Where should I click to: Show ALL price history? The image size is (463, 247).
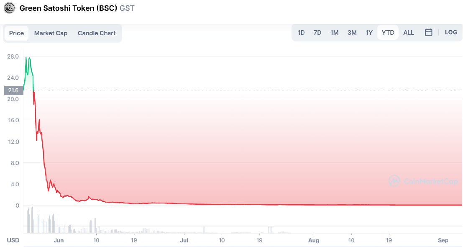point(409,33)
